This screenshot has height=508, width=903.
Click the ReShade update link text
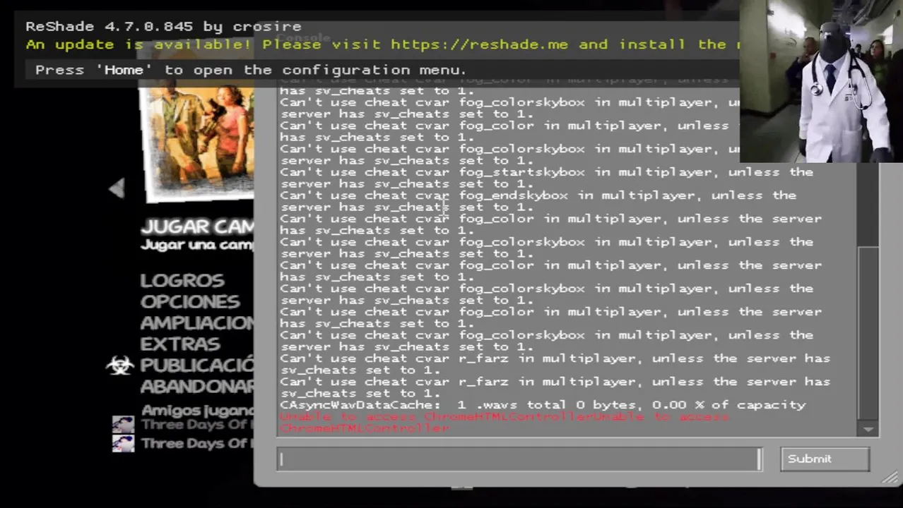tap(382, 44)
